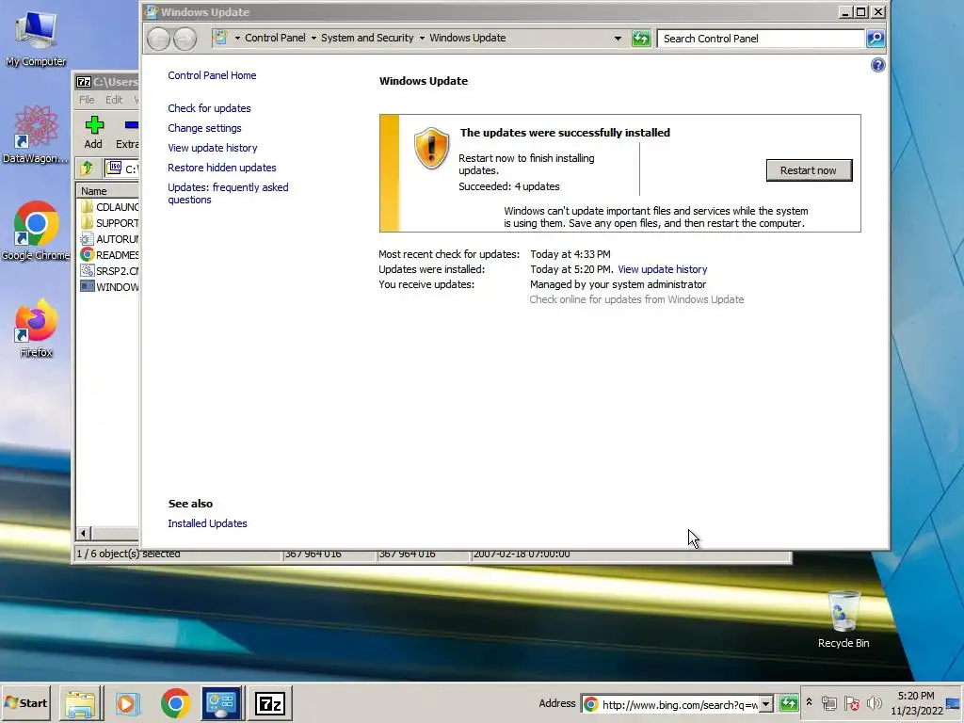The image size is (964, 723).
Task: Click the Add button in 7-Zip
Action: [93, 132]
